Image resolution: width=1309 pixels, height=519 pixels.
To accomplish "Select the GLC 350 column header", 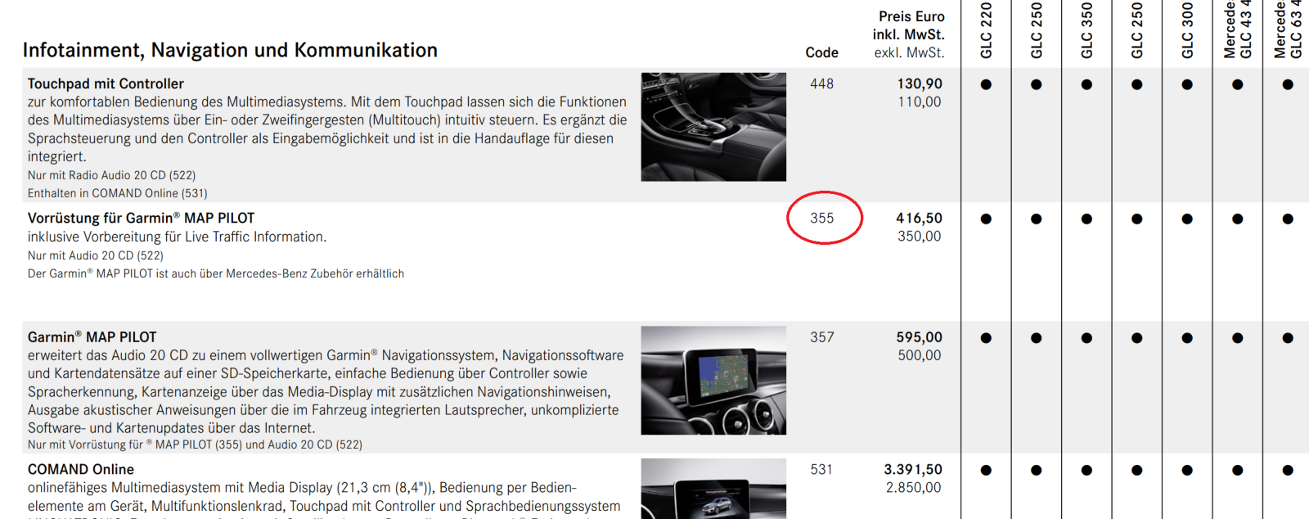I will pyautogui.click(x=1087, y=31).
